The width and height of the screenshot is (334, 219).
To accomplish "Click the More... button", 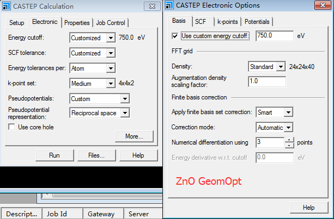I will point(134,136).
